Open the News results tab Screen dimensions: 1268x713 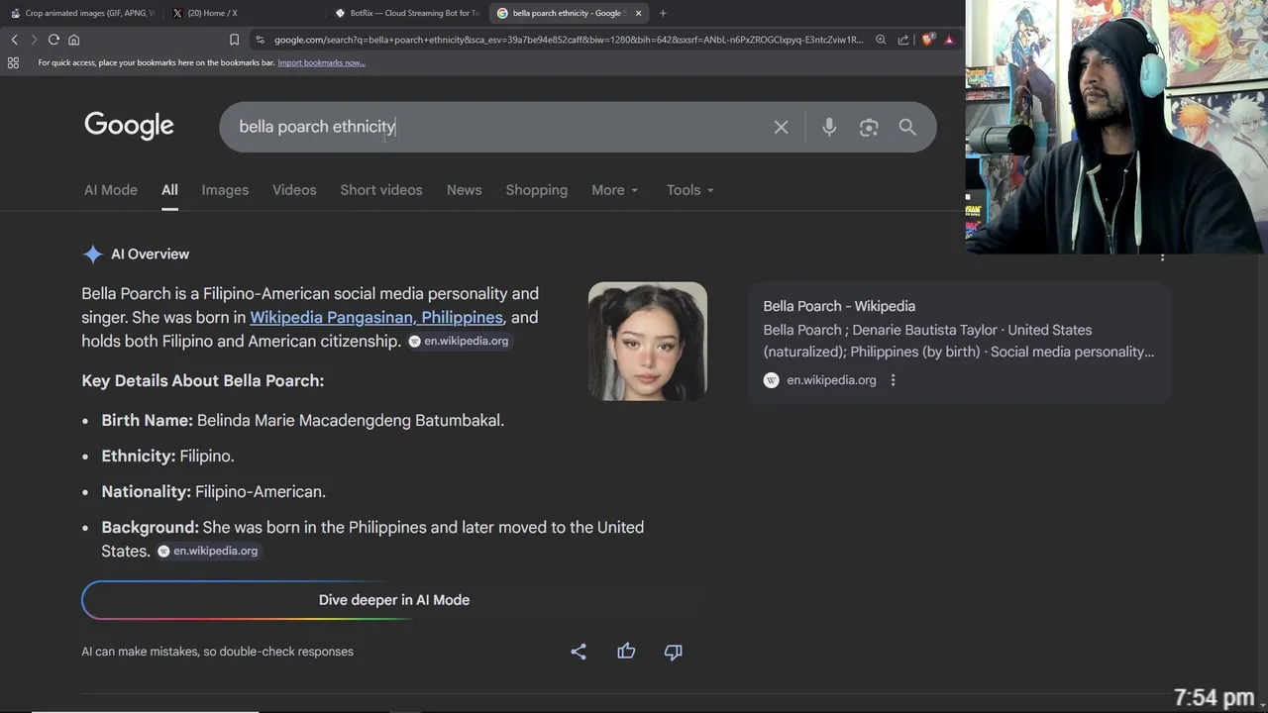(464, 190)
